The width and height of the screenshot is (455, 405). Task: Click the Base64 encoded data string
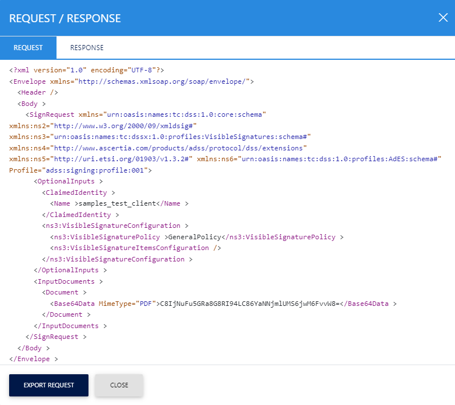[250, 304]
